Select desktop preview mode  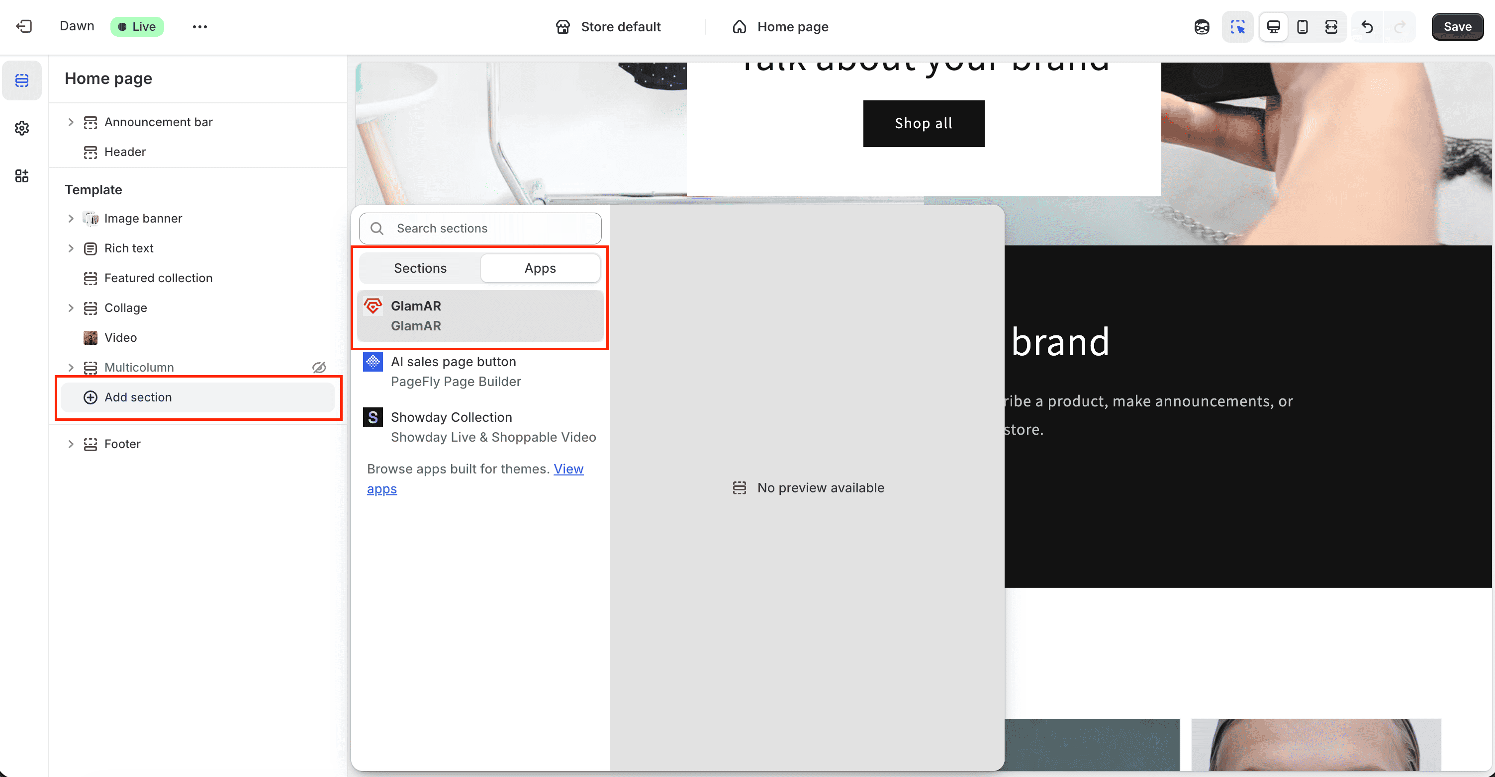click(x=1273, y=27)
